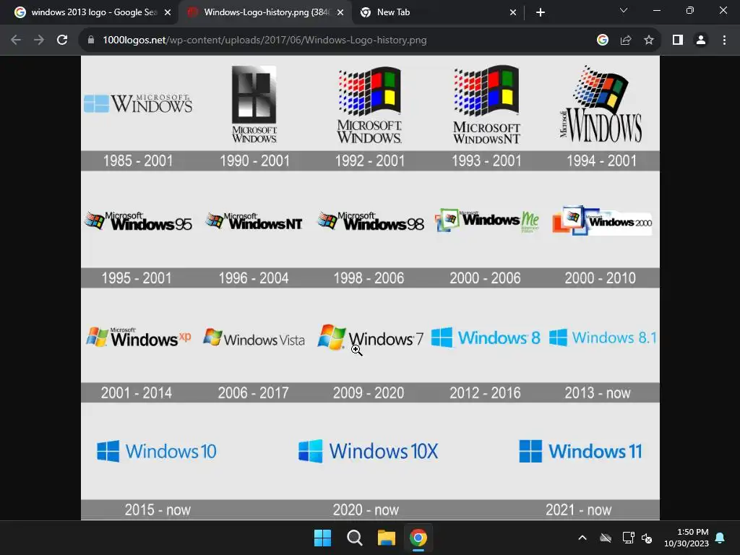Reload the current page

(x=62, y=40)
